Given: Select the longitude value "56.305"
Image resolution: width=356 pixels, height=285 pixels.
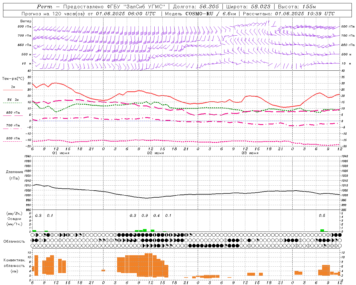Looking at the screenshot, I should [209, 7].
